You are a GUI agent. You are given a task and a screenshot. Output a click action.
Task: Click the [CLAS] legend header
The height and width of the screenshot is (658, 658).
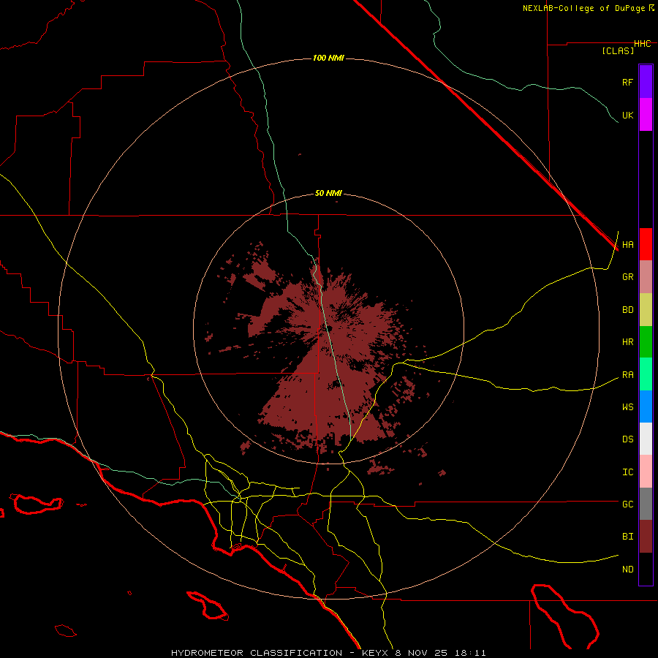click(x=618, y=50)
